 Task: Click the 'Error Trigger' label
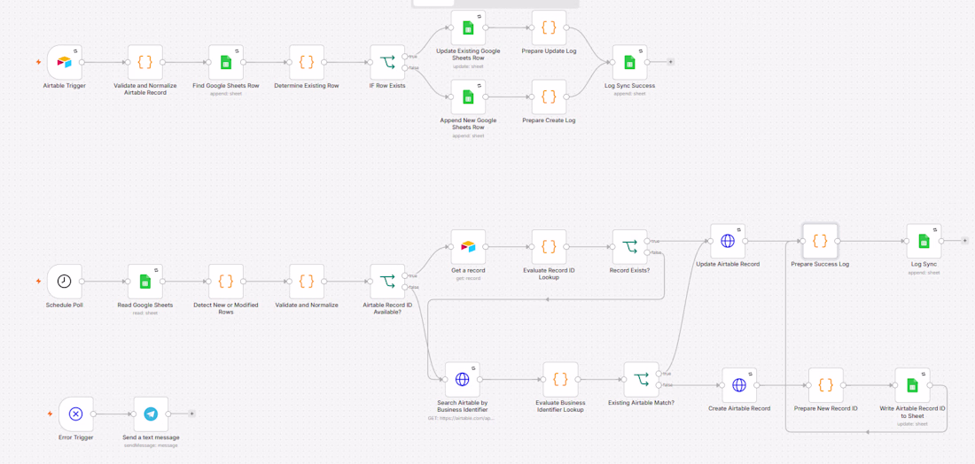click(x=76, y=437)
